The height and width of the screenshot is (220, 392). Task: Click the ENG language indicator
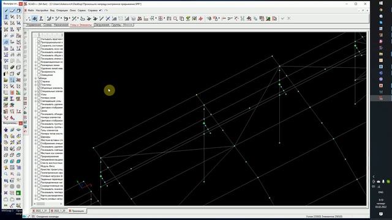tap(381, 193)
